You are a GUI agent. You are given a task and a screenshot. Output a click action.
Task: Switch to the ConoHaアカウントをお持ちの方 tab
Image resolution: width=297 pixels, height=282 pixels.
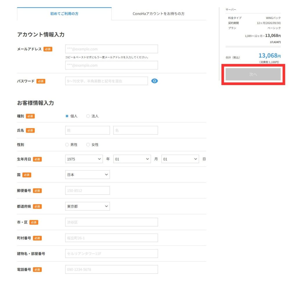click(158, 13)
